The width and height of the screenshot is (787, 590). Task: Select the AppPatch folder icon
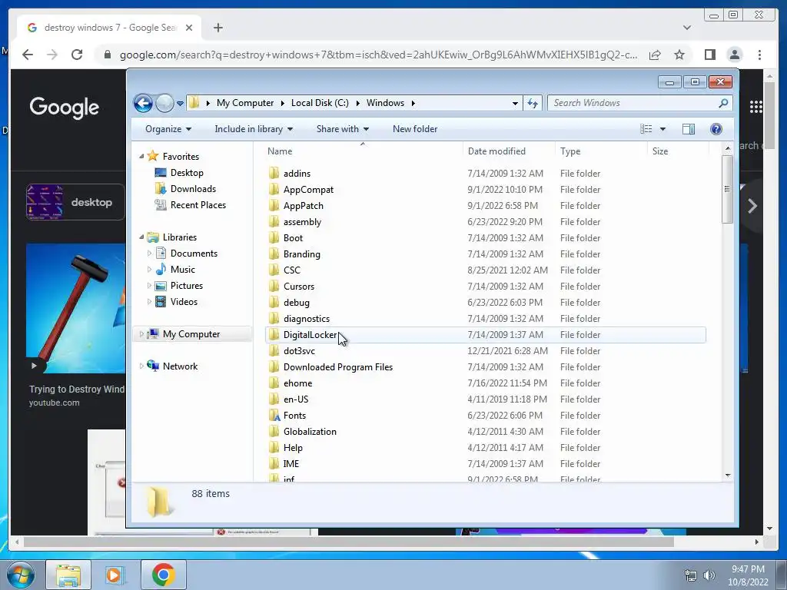click(274, 205)
